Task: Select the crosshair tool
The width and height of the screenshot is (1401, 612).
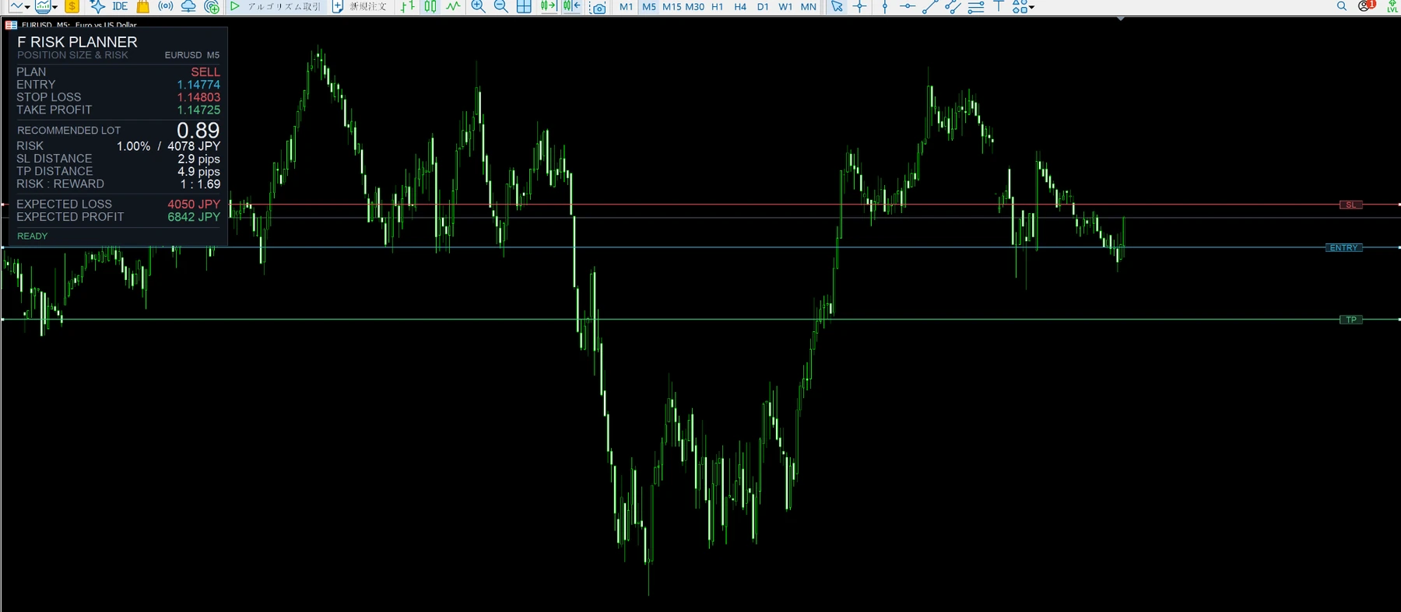Action: [859, 6]
